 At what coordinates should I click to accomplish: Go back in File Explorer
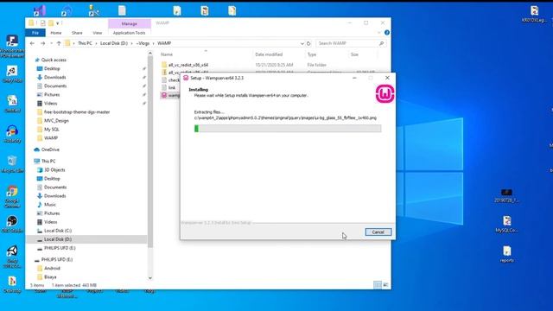point(32,43)
